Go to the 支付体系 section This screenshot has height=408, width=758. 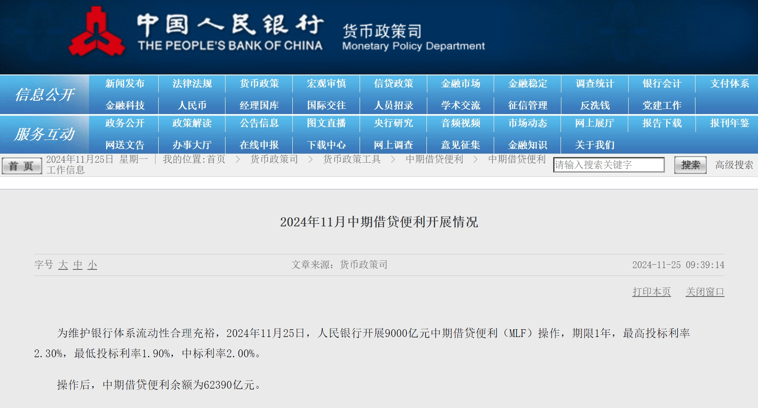(730, 83)
